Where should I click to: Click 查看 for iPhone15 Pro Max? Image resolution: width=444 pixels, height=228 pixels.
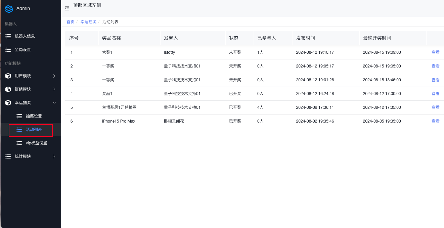tap(435, 121)
